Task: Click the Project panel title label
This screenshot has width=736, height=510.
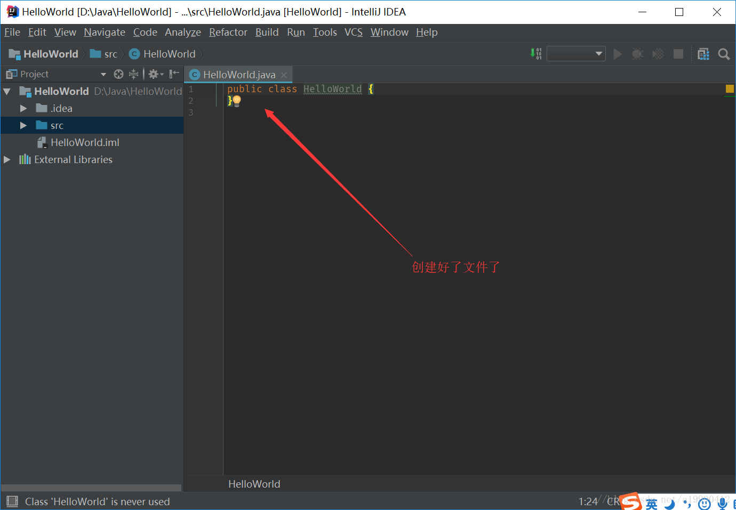Action: [34, 74]
